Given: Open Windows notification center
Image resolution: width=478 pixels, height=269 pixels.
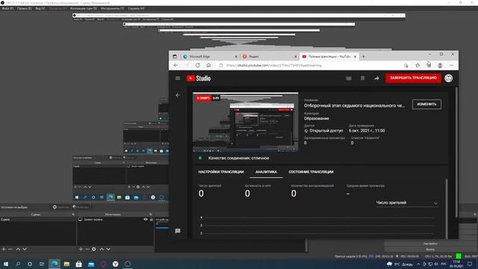Looking at the screenshot, I should pos(470,264).
